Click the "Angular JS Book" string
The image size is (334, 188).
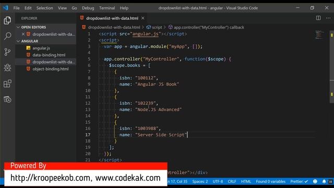[157, 84]
